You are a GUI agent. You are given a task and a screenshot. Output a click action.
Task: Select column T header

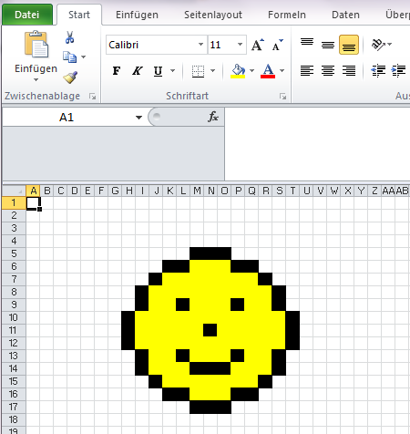coord(292,191)
